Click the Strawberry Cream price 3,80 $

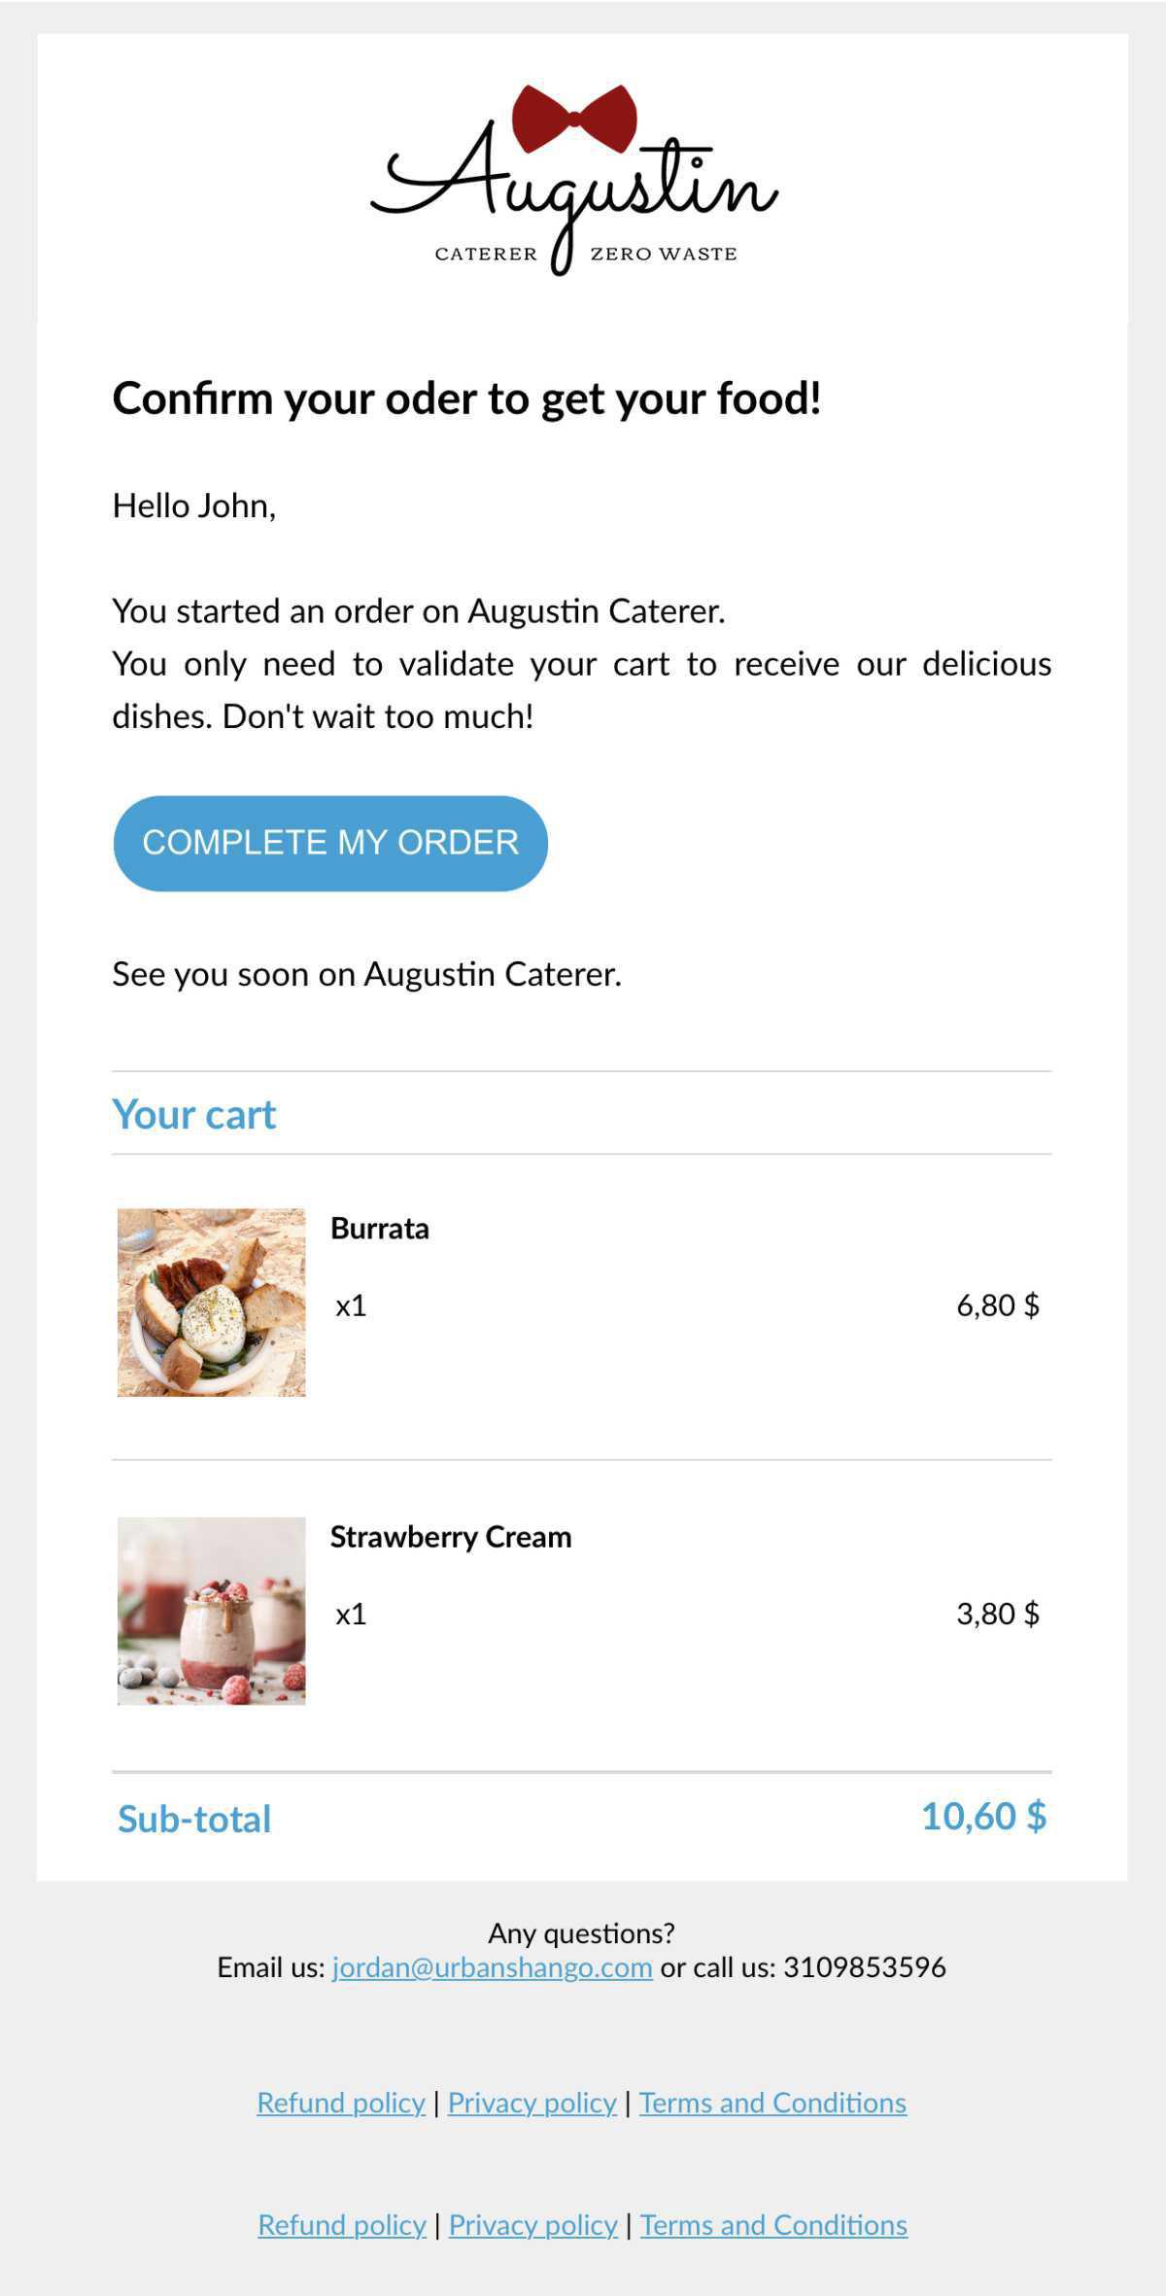coord(998,1614)
